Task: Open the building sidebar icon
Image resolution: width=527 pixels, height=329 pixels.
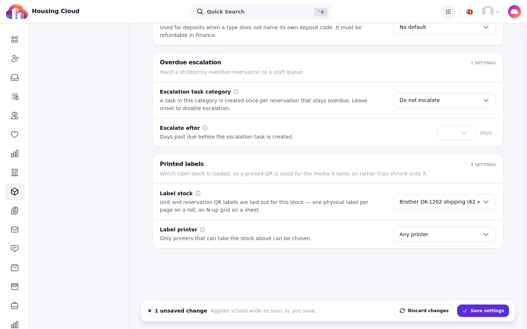Action: pyautogui.click(x=15, y=173)
